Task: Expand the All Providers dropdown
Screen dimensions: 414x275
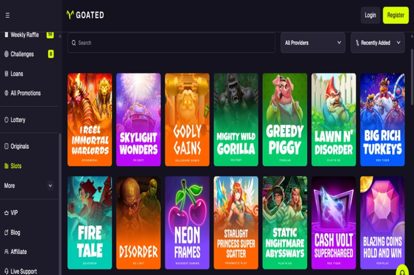Action: click(313, 43)
